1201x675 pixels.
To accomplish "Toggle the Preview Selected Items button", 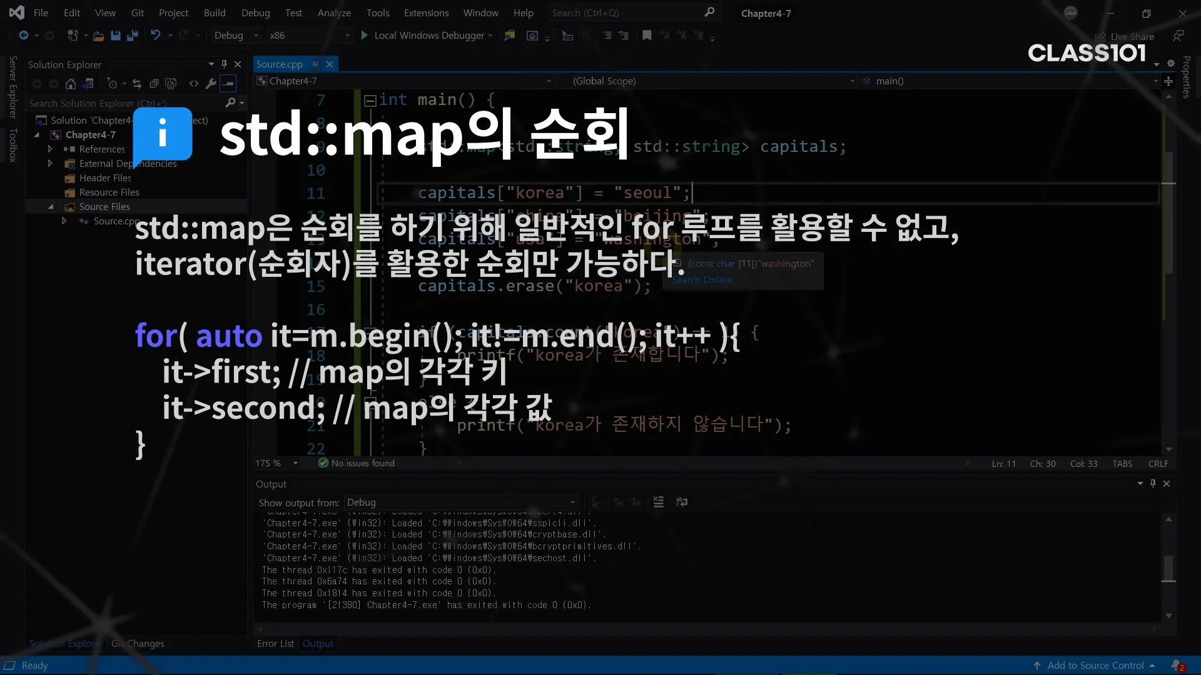I will click(228, 84).
